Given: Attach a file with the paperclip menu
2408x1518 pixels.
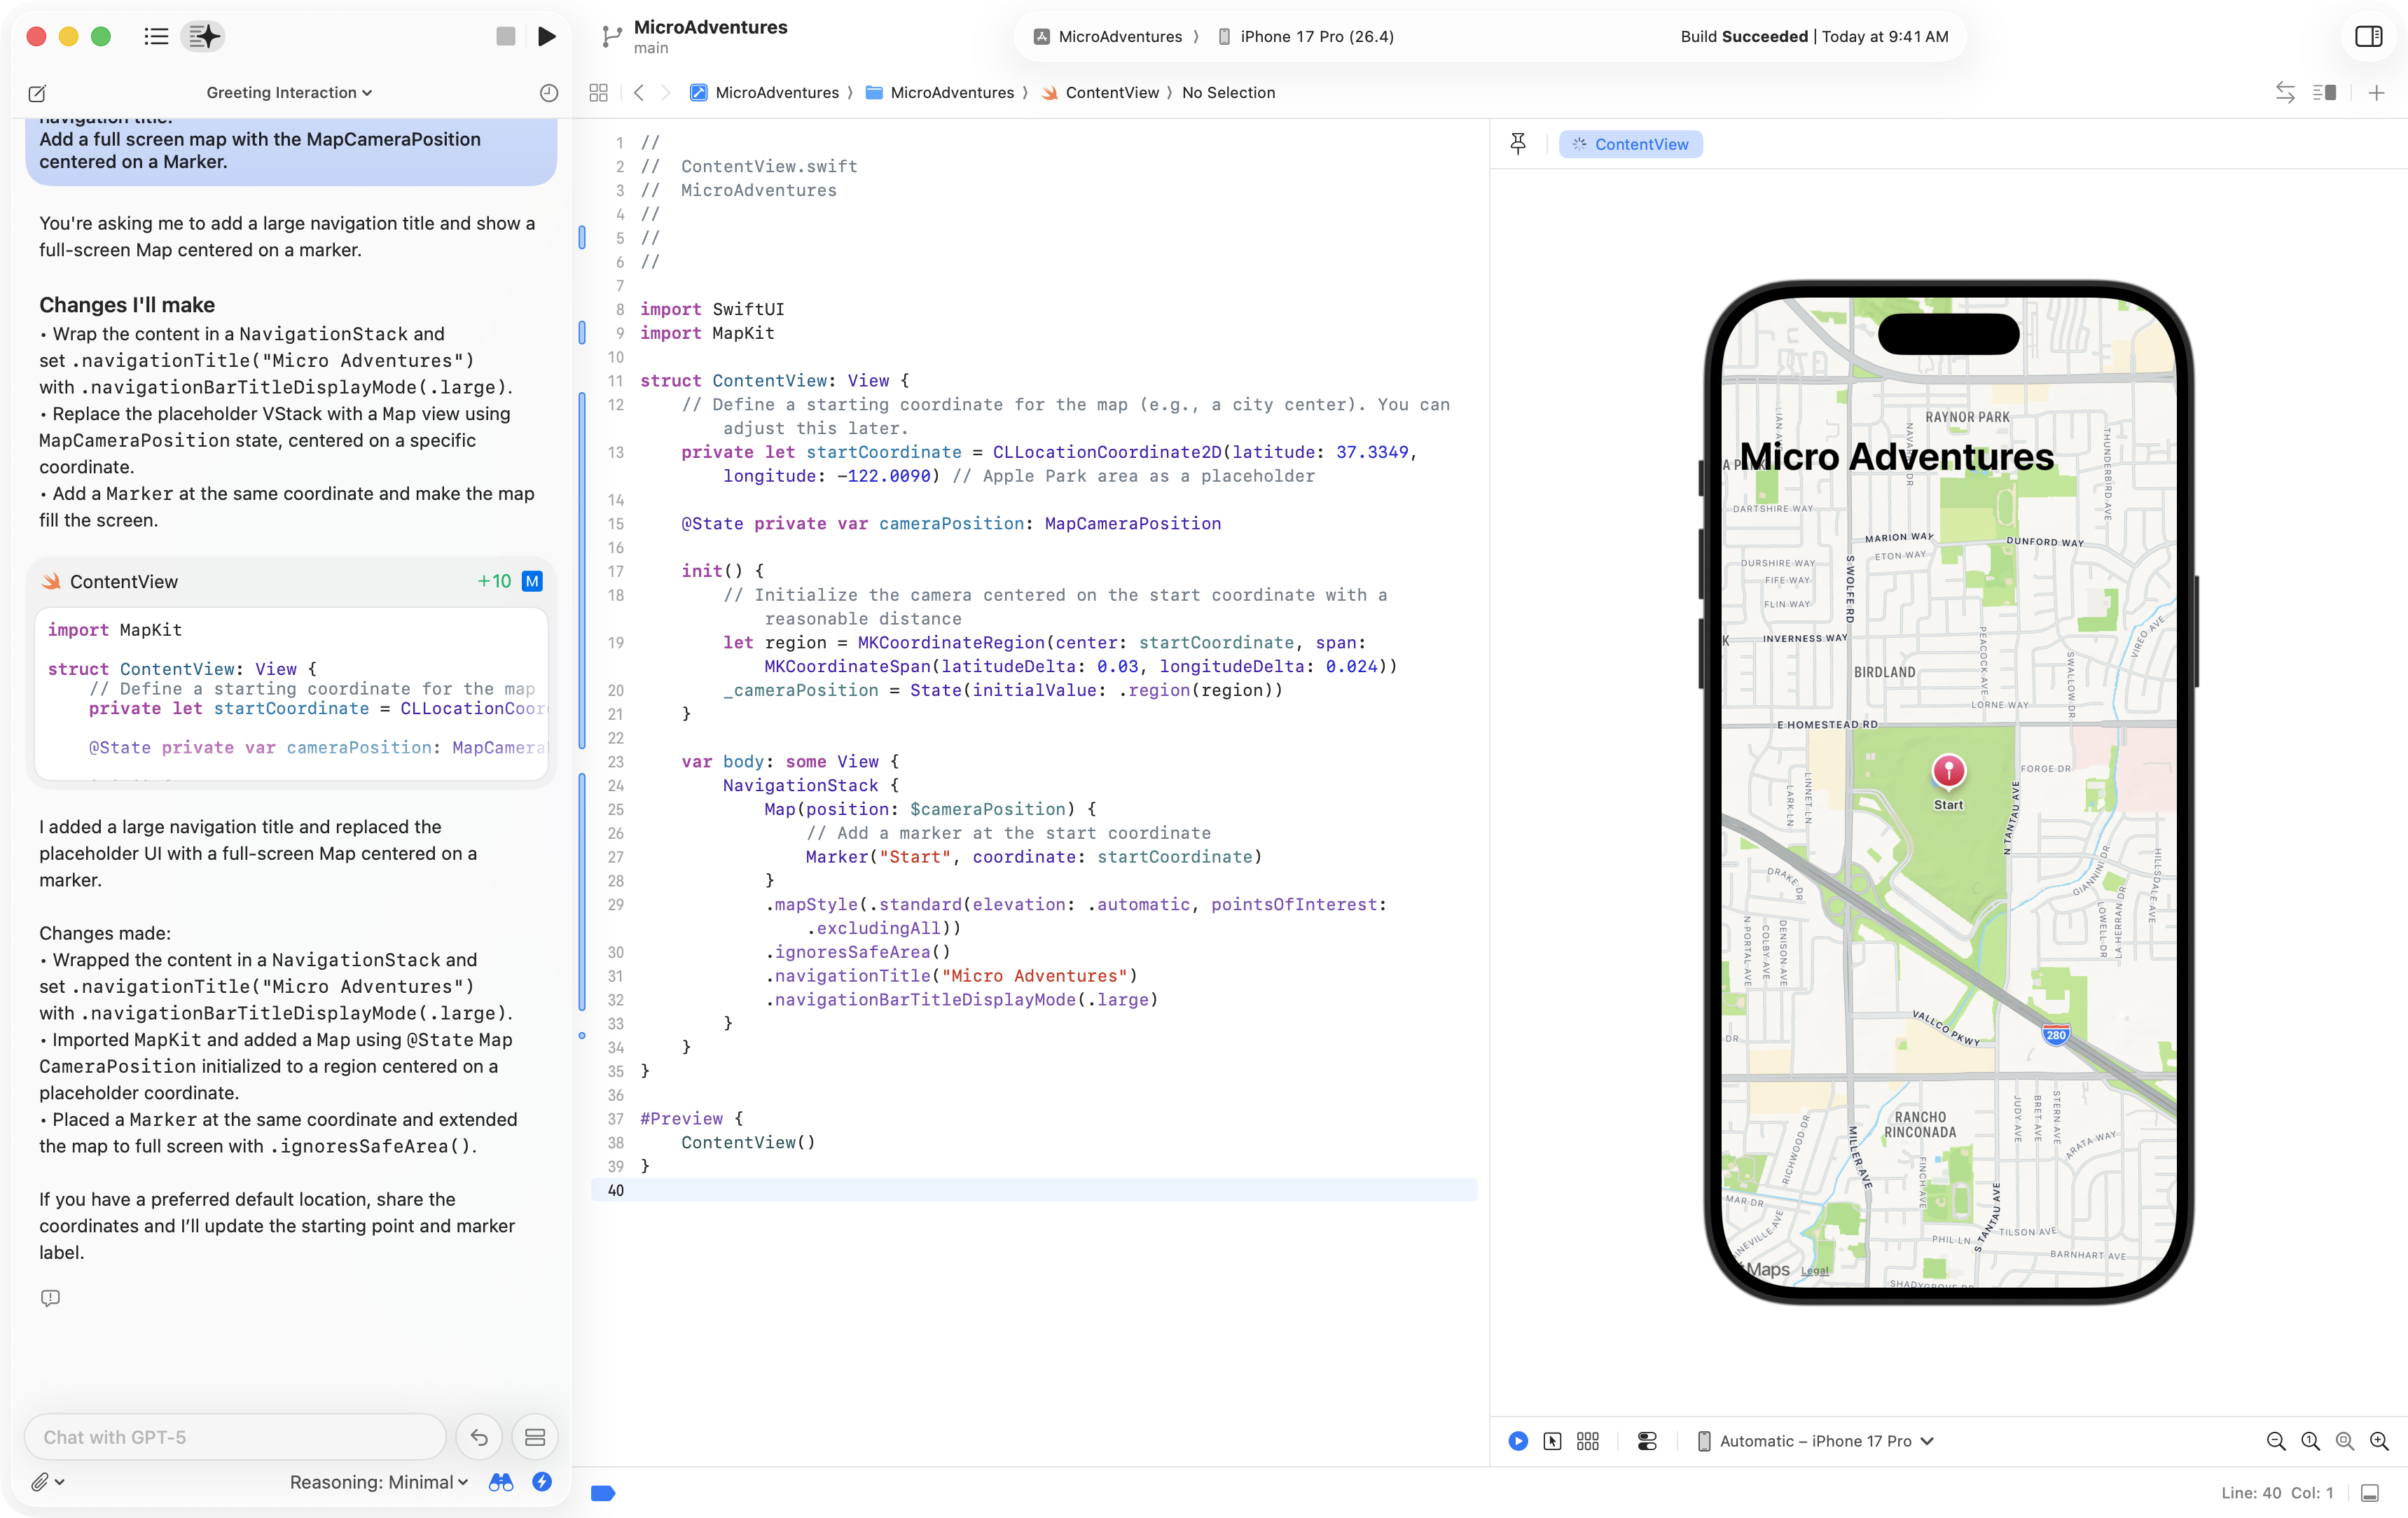Looking at the screenshot, I should tap(47, 1482).
